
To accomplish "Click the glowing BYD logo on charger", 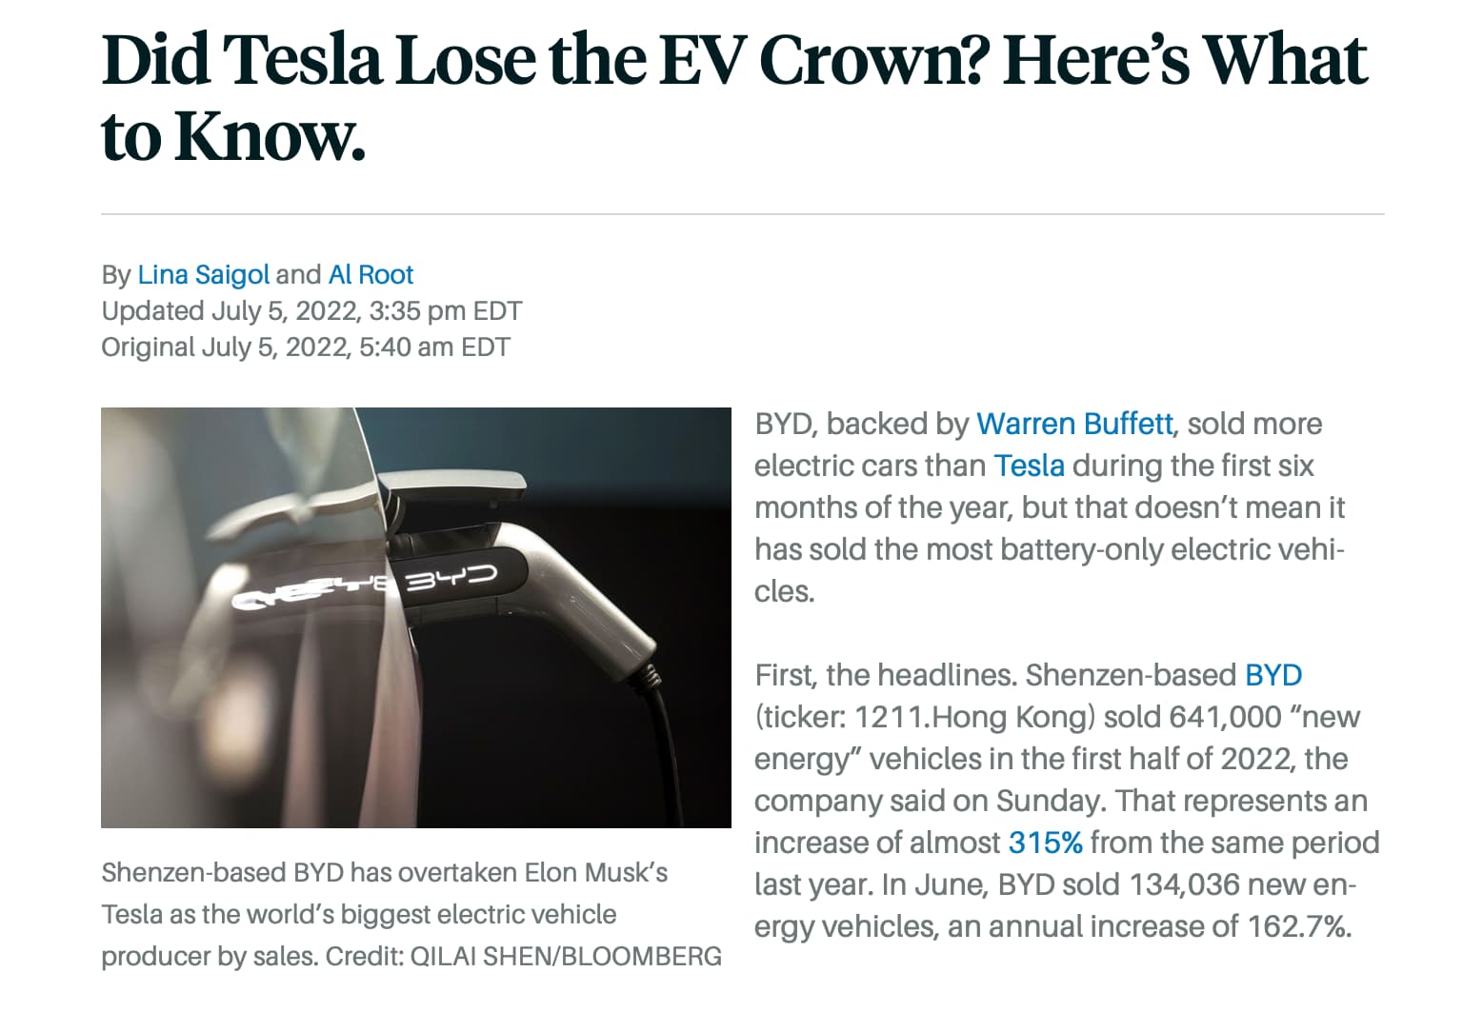I will point(451,579).
